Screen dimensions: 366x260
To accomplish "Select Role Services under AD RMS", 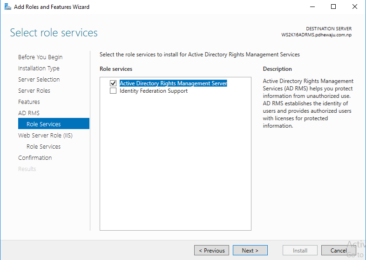I will tap(54, 123).
